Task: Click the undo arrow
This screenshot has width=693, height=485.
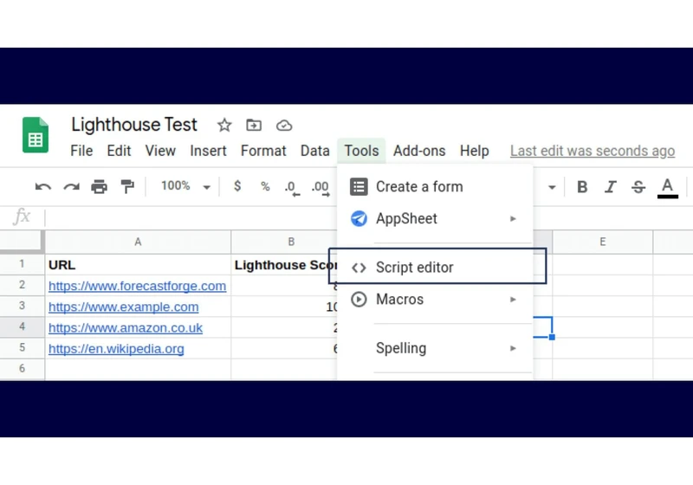Action: (42, 187)
